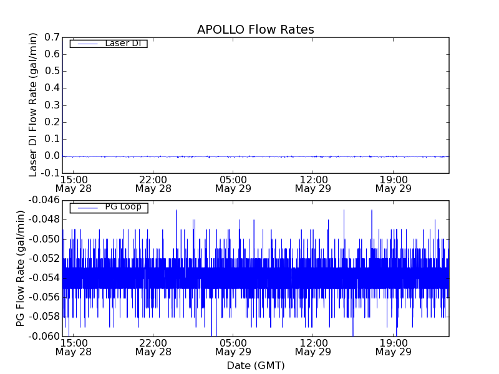Click 05:00 May 29 tick under bottom plot
This screenshot has width=499, height=374.
coord(233,347)
